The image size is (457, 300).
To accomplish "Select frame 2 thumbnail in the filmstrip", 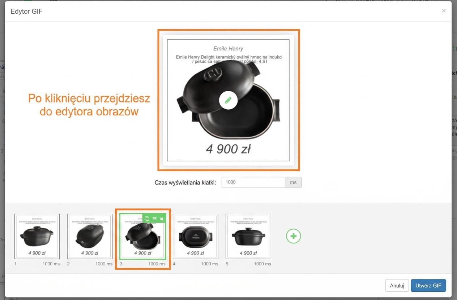I will point(90,236).
